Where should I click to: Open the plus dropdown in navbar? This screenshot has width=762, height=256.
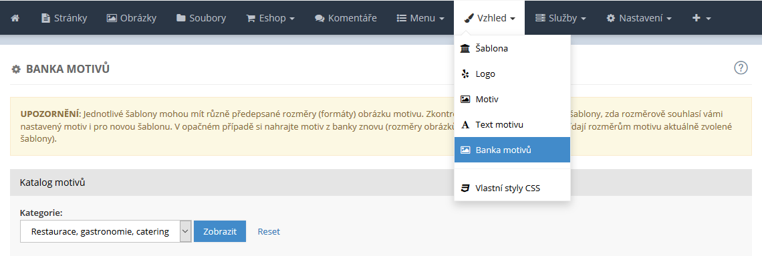coord(702,18)
